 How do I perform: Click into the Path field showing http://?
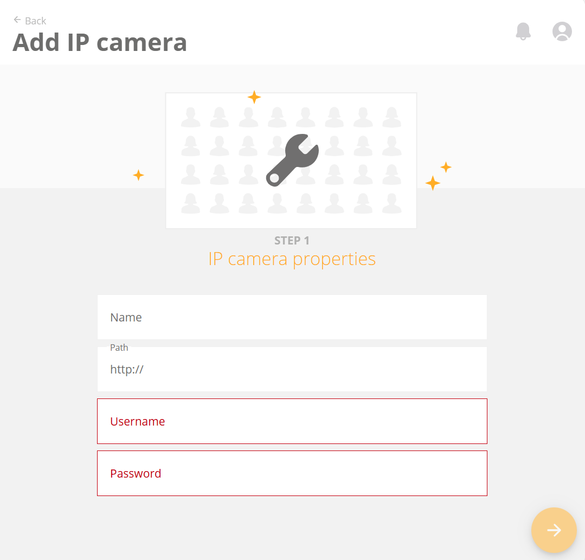(292, 369)
